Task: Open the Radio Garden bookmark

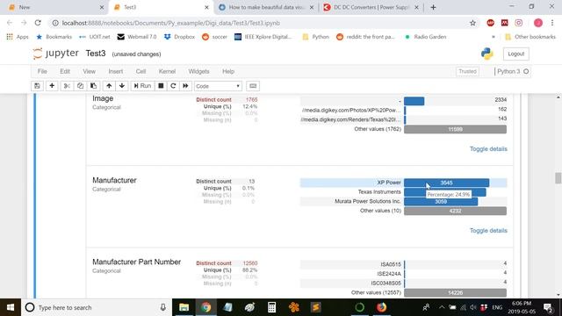Action: 425,37
